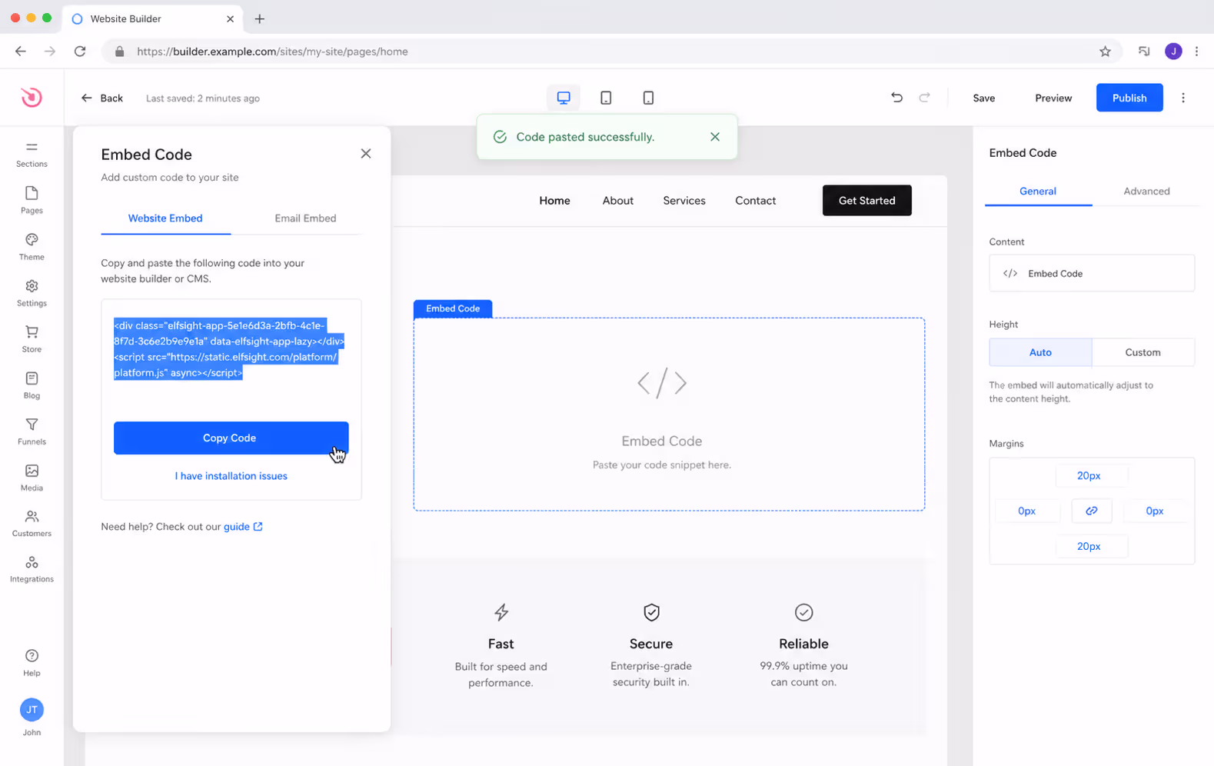The height and width of the screenshot is (766, 1214).
Task: Click the About navigation link
Action: point(618,201)
